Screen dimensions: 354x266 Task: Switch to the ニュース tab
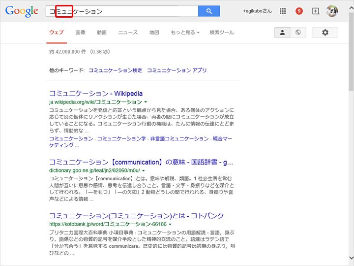coord(128,33)
